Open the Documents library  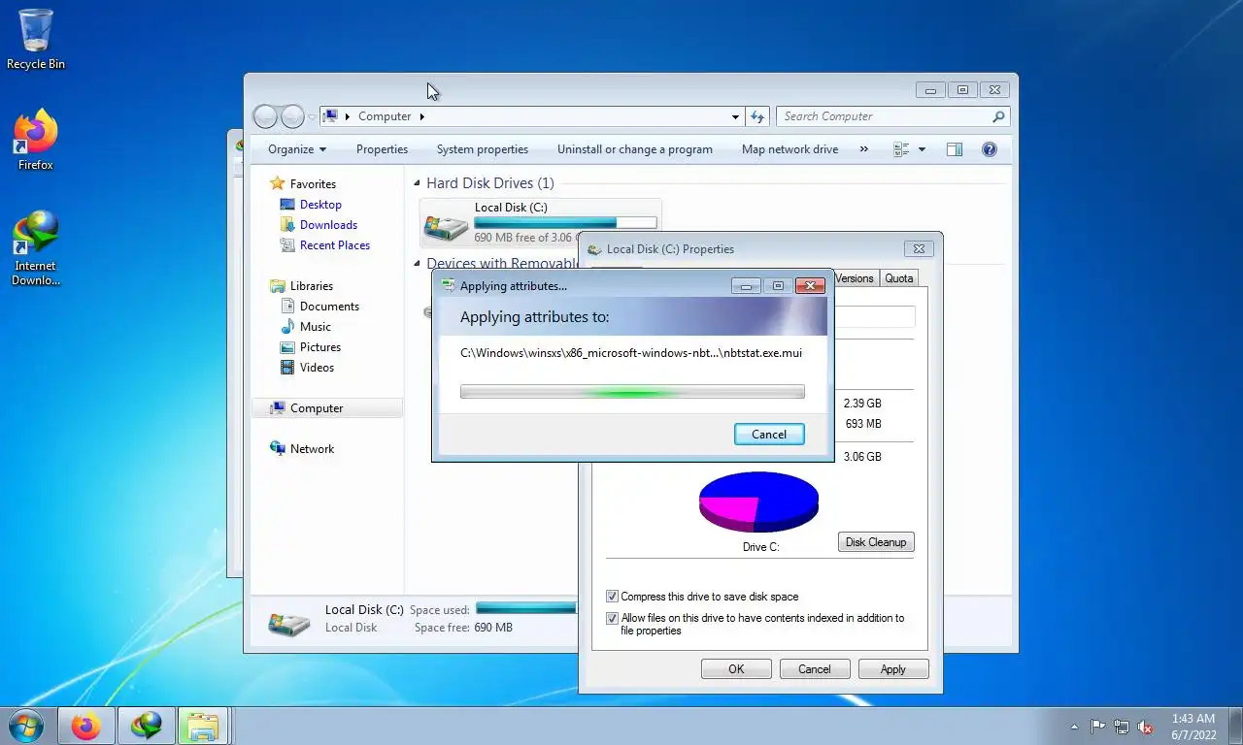(329, 307)
